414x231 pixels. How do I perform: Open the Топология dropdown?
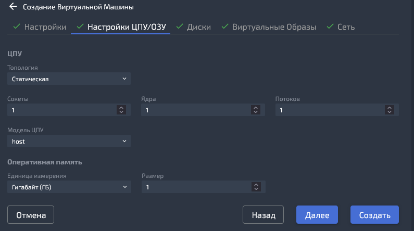pyautogui.click(x=69, y=79)
